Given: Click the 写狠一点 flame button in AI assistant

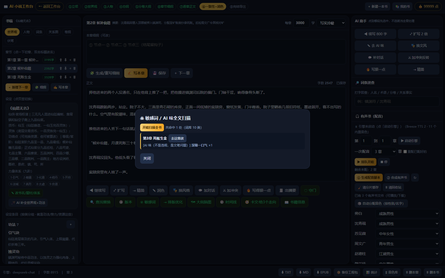Looking at the screenshot, I should click(375, 69).
